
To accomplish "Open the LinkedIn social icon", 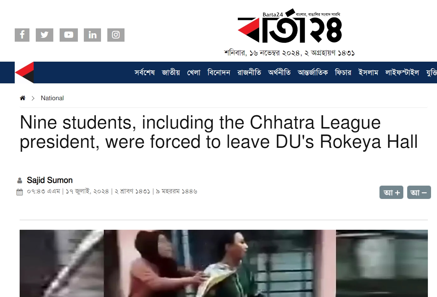I will [x=93, y=35].
